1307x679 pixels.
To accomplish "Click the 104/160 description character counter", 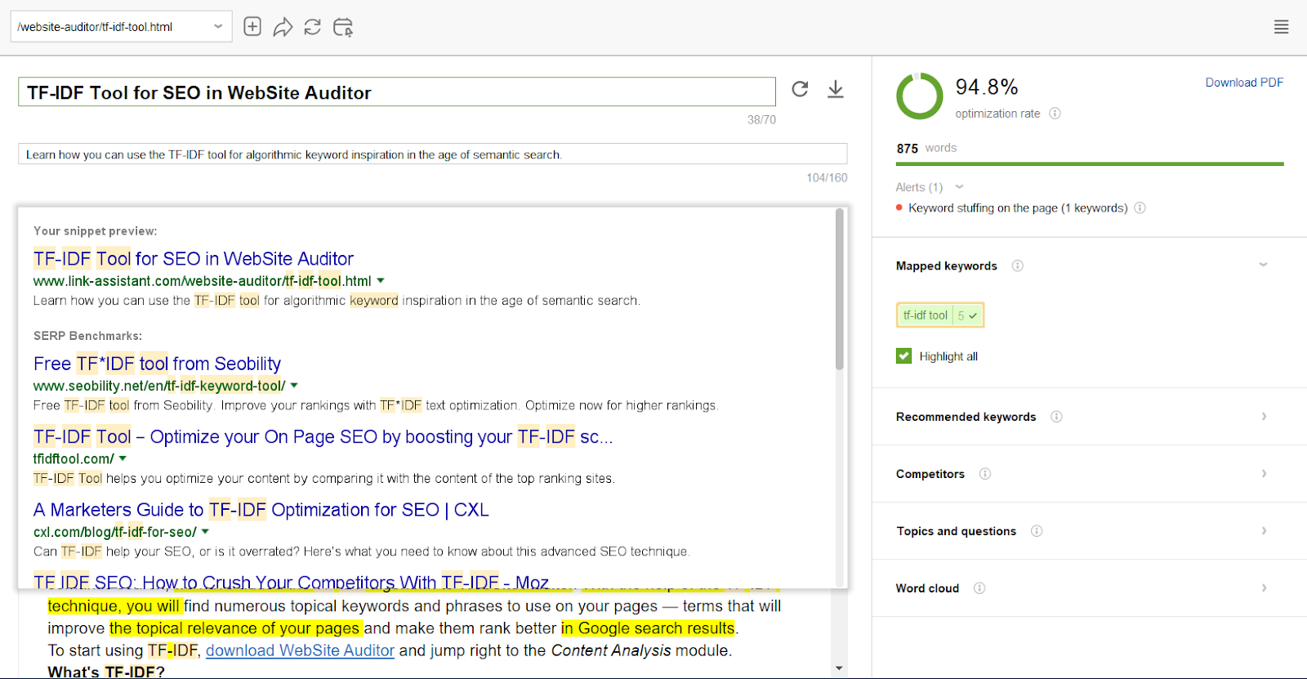I will click(827, 177).
